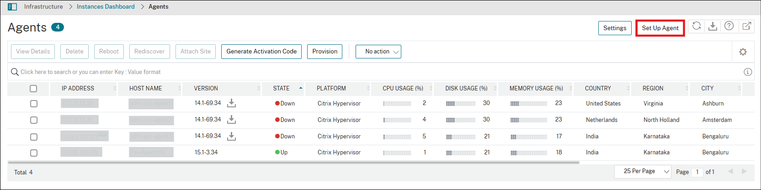
Task: Sort by MEMORY USAGE (%) column
Action: pos(536,88)
